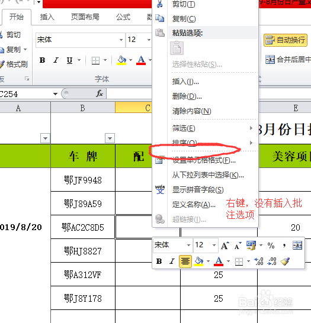Open the mini toolbar font size dropdown
This screenshot has width=311, height=323.
pos(214,245)
